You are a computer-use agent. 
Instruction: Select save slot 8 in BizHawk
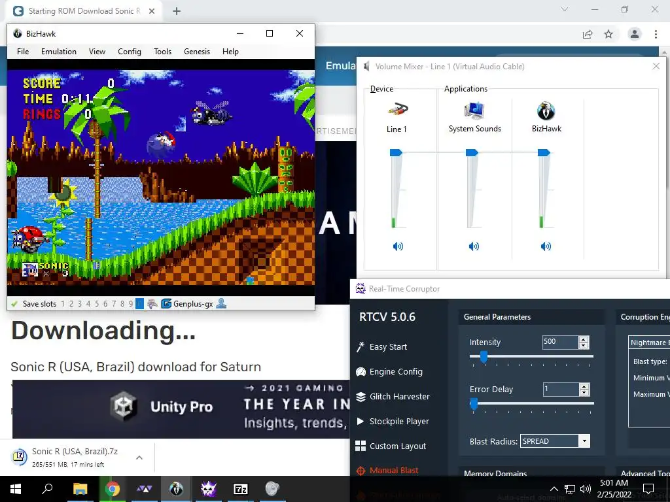122,304
